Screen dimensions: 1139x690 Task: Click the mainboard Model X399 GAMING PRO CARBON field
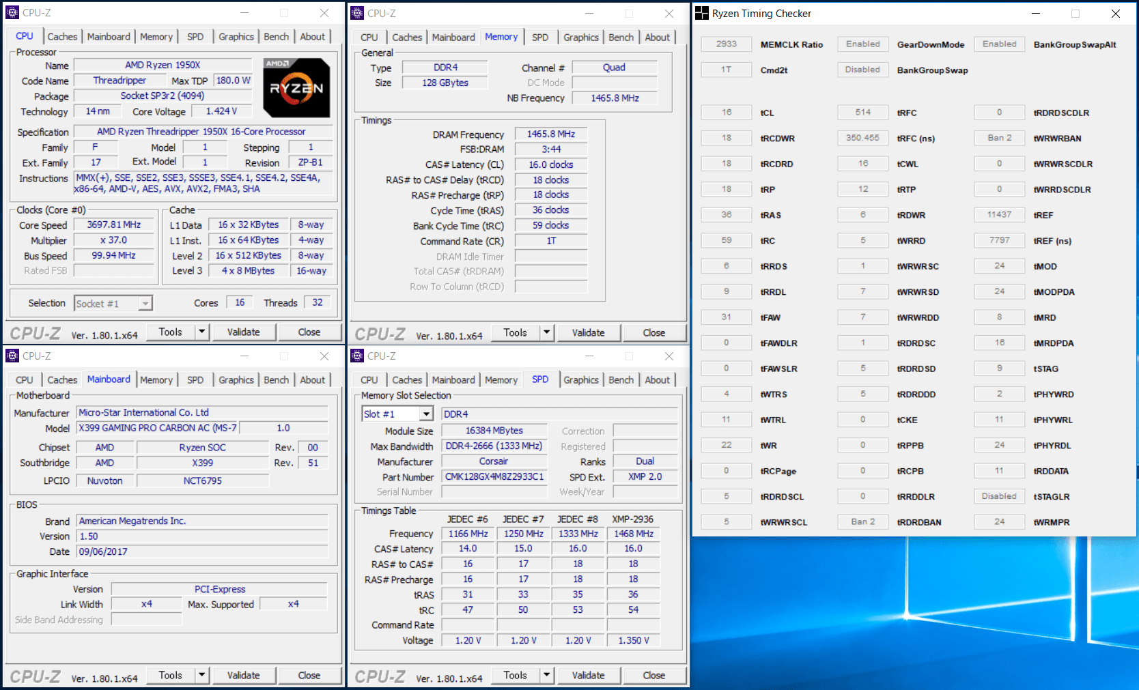pyautogui.click(x=158, y=428)
